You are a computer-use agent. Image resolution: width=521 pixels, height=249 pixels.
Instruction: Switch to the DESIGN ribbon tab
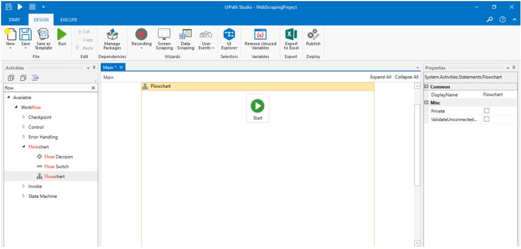(x=41, y=20)
